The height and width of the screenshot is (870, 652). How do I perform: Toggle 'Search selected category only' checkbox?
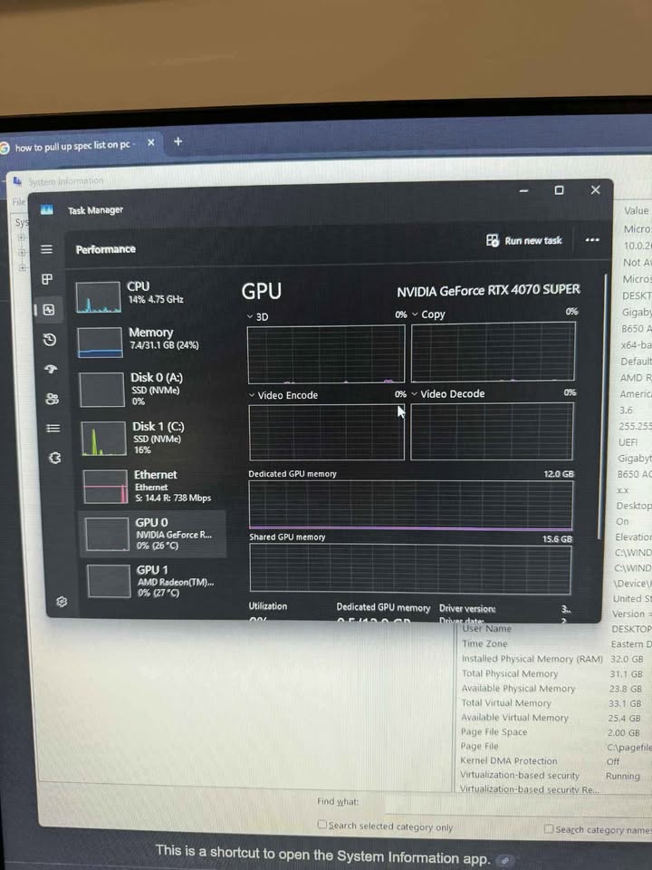click(x=321, y=825)
